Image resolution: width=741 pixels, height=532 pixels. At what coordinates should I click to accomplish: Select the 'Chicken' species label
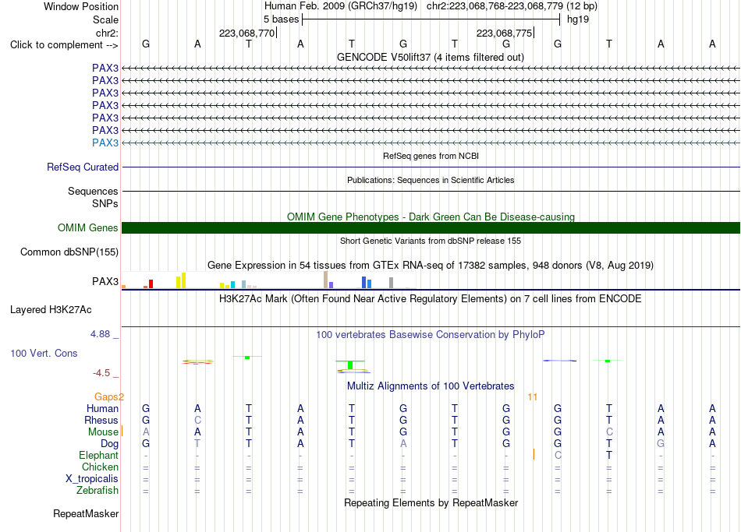coord(100,467)
